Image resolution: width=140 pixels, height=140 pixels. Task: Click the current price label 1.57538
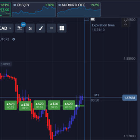click(130, 98)
